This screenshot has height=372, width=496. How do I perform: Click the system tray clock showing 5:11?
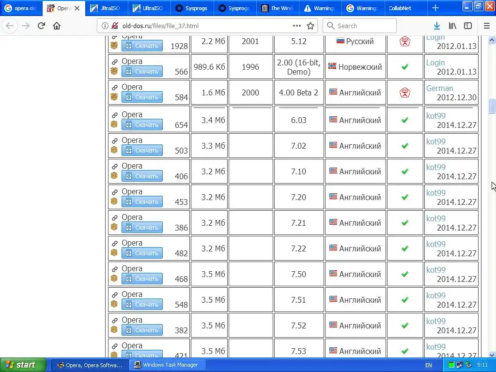tap(482, 365)
